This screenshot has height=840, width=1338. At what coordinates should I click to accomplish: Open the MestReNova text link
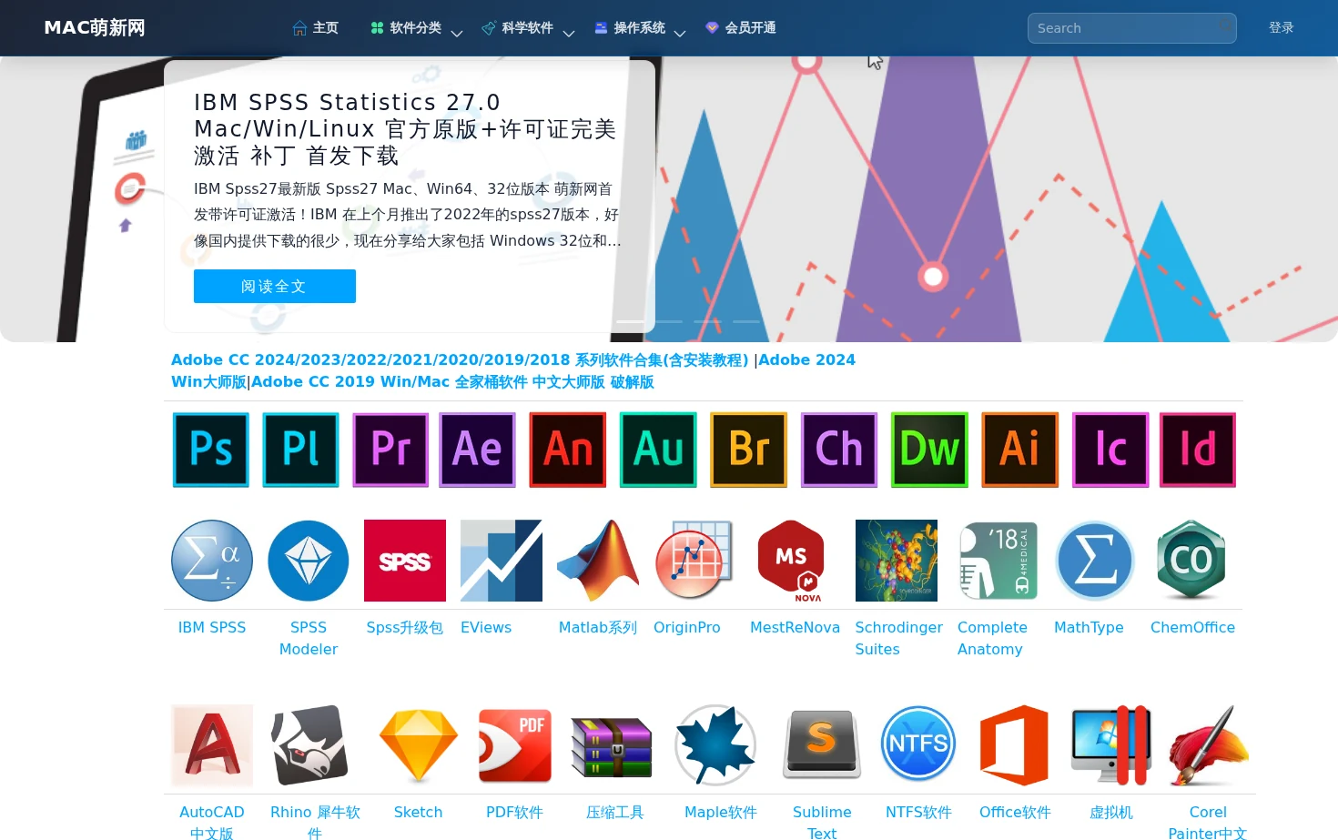click(x=795, y=628)
